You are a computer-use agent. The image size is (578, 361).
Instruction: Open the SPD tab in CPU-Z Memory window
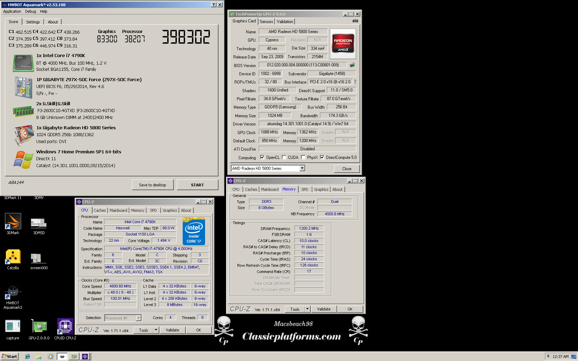click(x=305, y=189)
